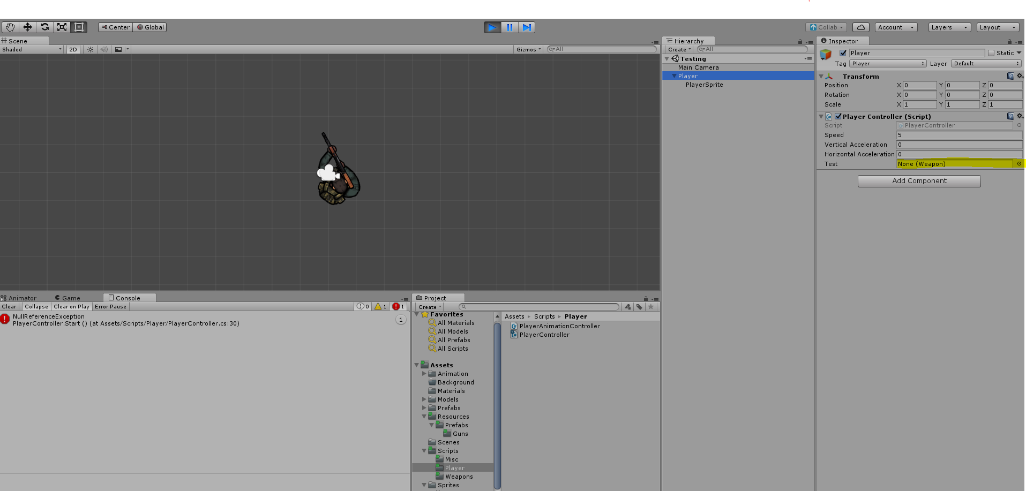Open the Account dropdown
The image size is (1026, 491).
(x=896, y=27)
